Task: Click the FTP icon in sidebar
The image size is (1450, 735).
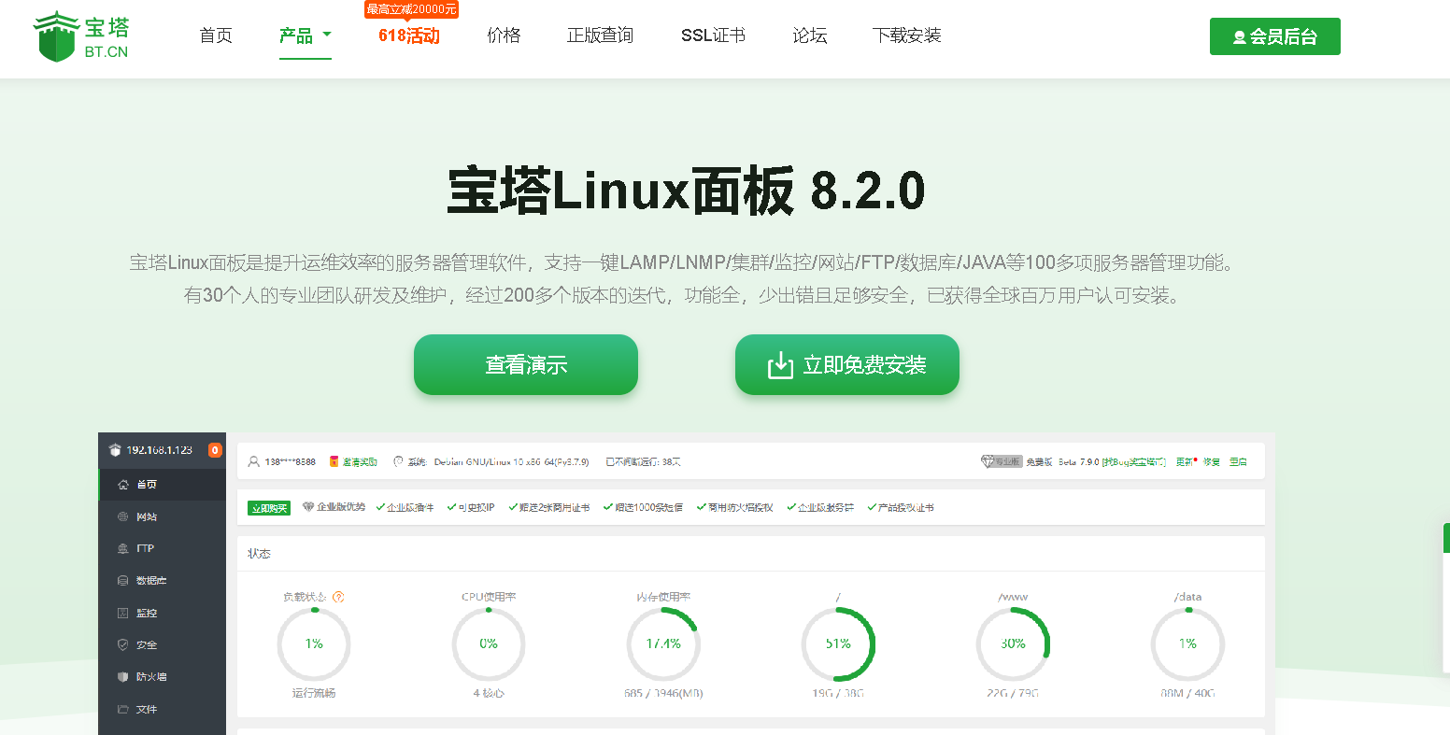Action: (x=123, y=548)
